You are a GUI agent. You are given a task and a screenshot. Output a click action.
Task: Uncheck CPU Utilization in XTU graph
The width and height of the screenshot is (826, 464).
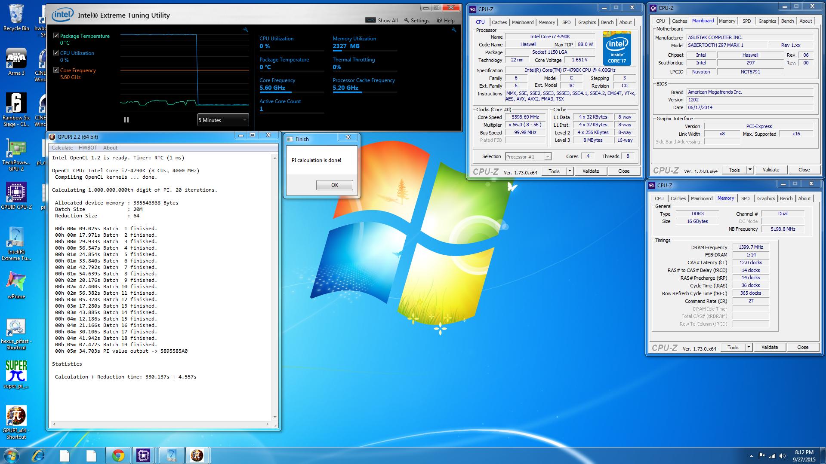tap(56, 53)
